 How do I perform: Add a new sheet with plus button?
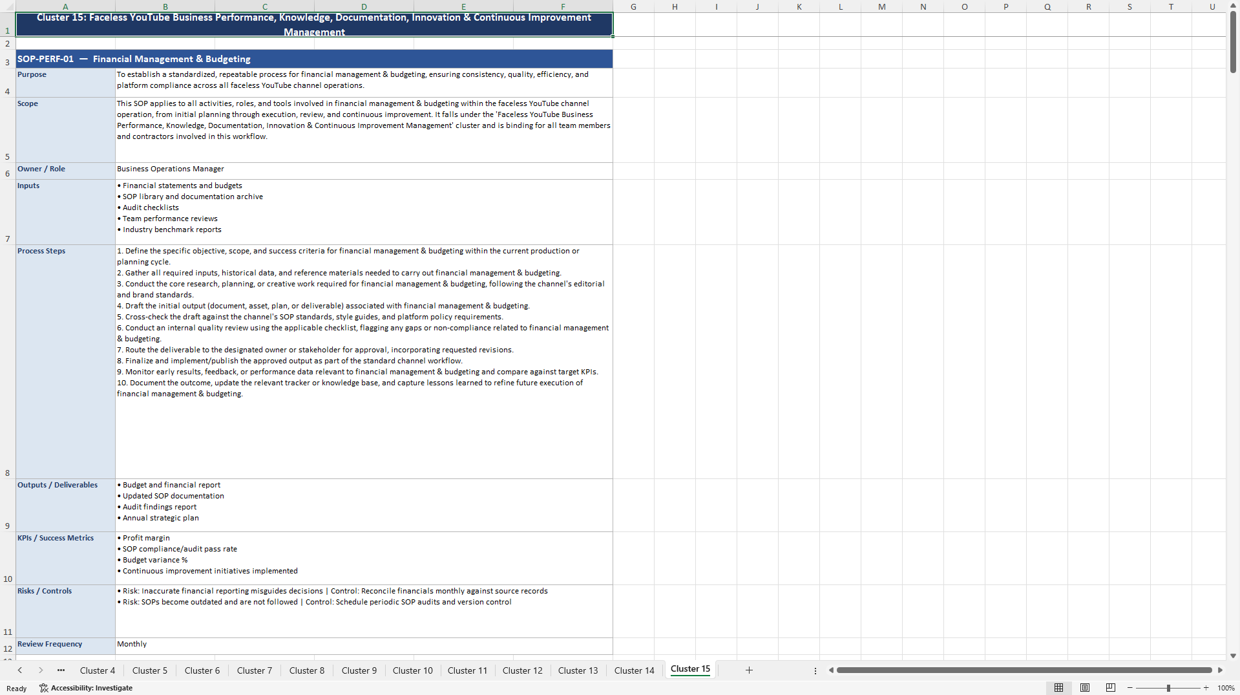coord(749,670)
